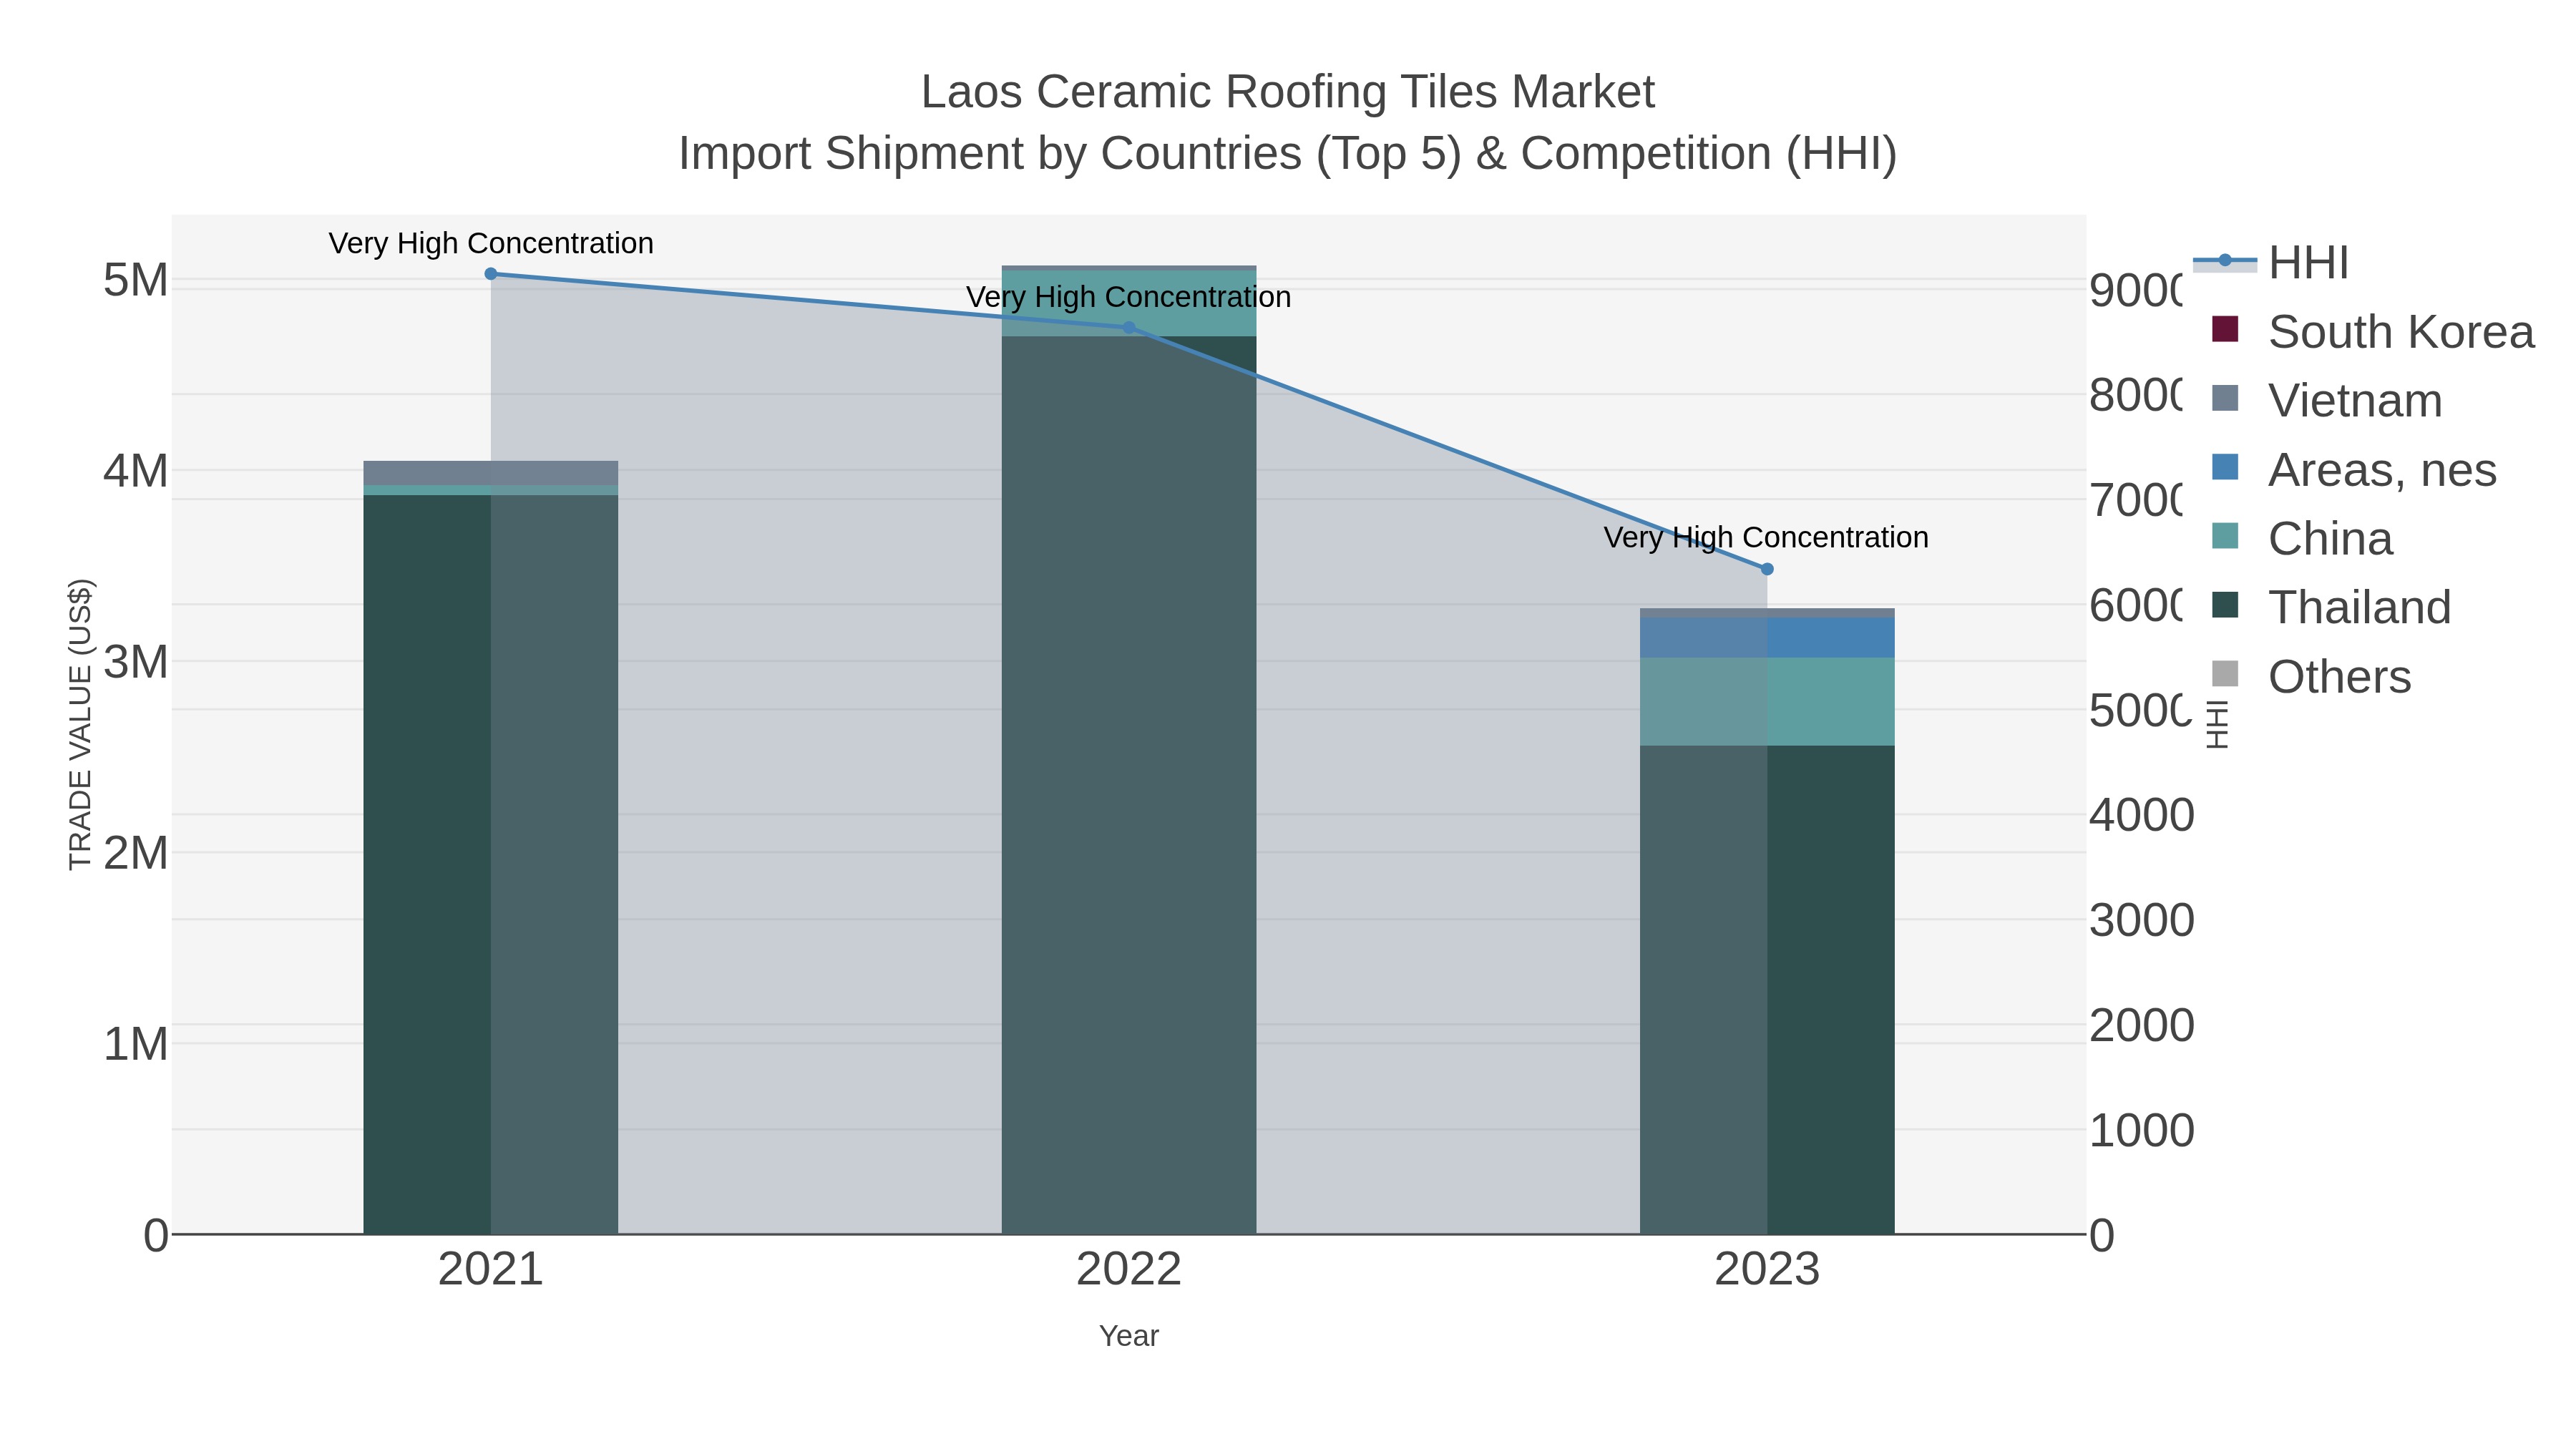Select the 2021 HHI data point

coord(491,274)
